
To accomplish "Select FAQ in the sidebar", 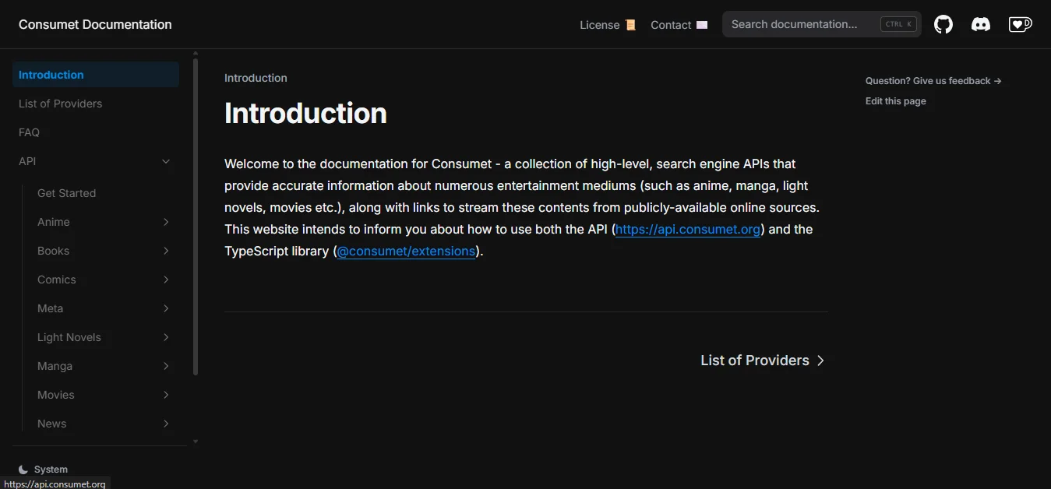I will [29, 132].
